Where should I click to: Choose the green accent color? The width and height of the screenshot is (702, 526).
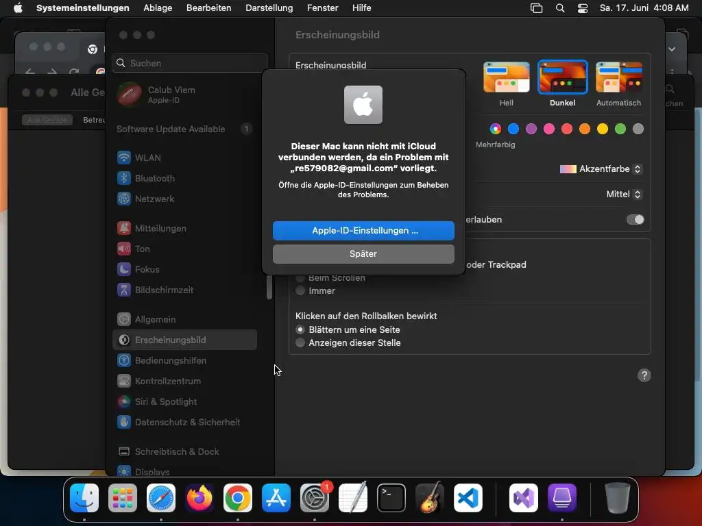point(620,129)
